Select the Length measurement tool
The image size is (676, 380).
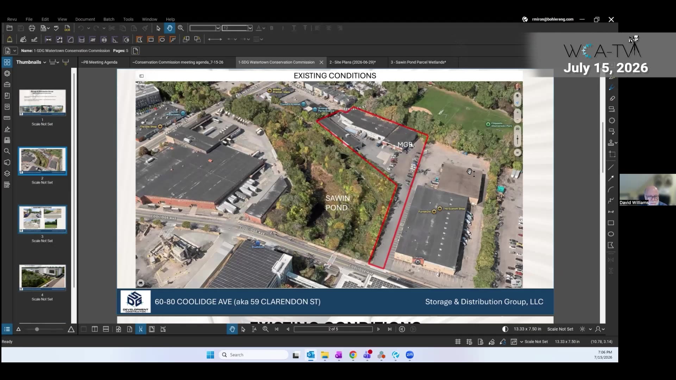pos(48,39)
